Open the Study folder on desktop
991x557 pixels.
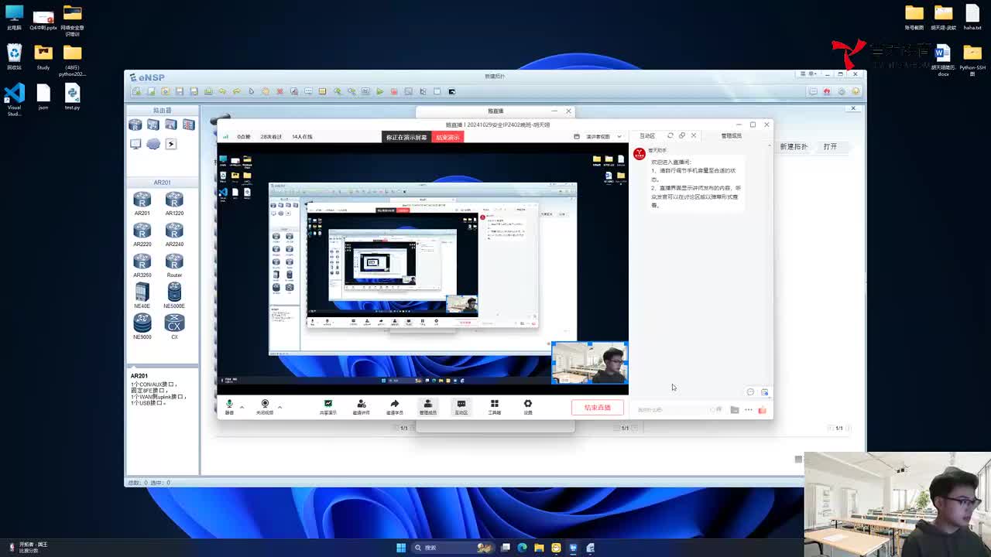click(x=43, y=56)
